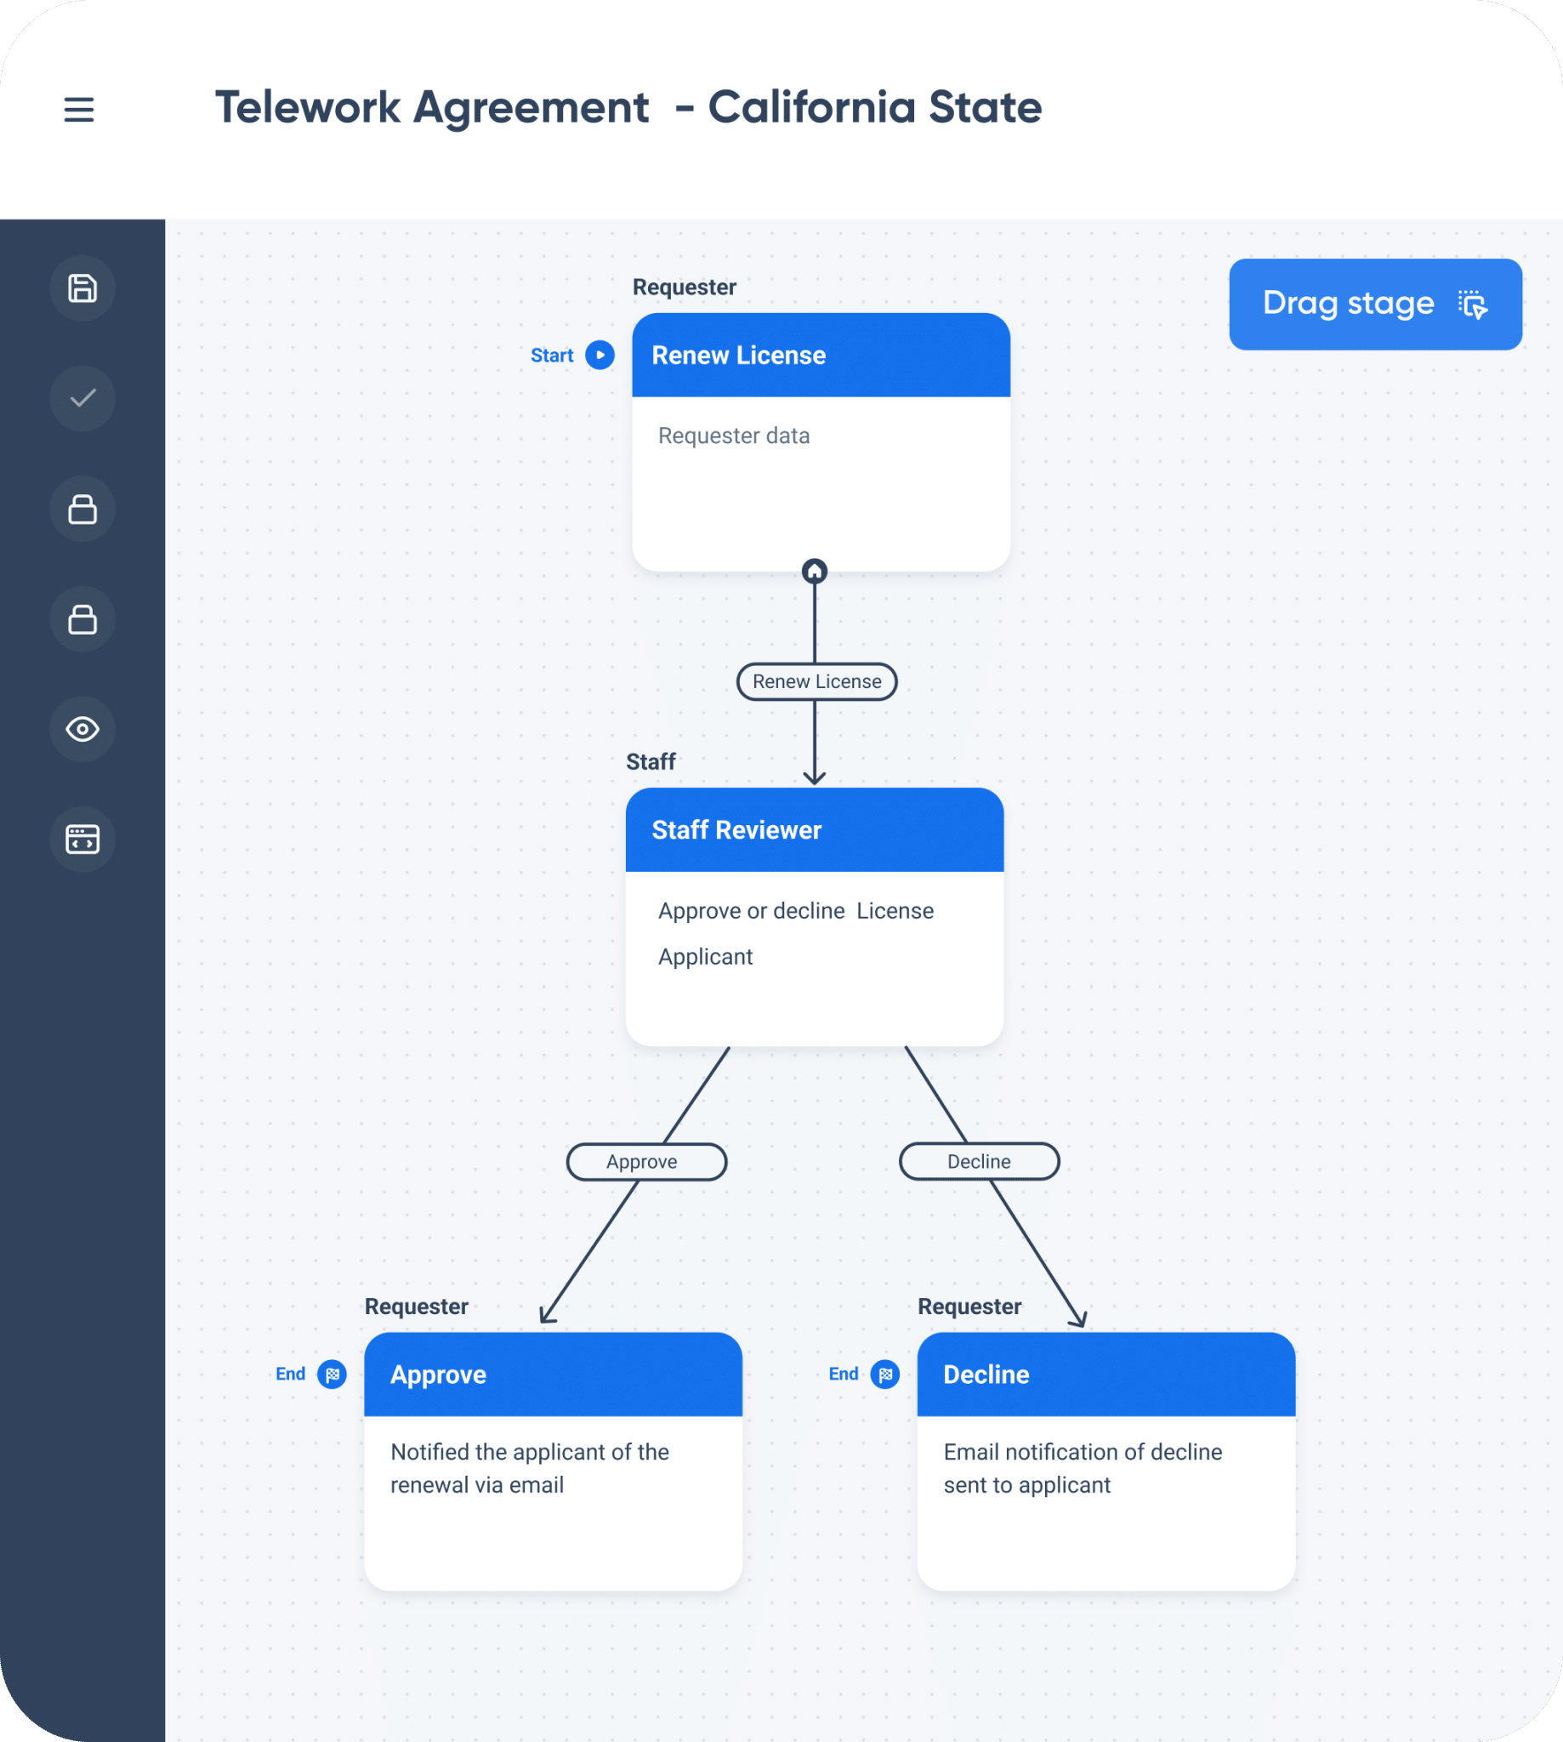Open the Decline transition label

[x=978, y=1161]
